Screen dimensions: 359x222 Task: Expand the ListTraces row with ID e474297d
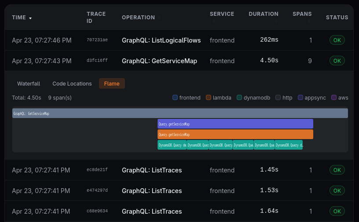click(x=179, y=190)
